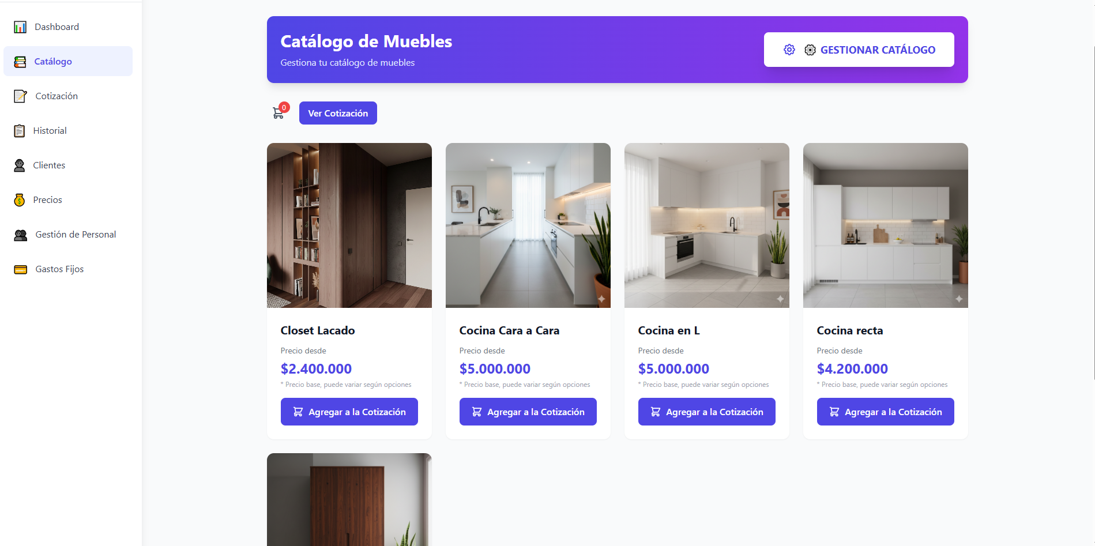Click the shopping cart icon with badge
Image resolution: width=1095 pixels, height=546 pixels.
tap(280, 111)
